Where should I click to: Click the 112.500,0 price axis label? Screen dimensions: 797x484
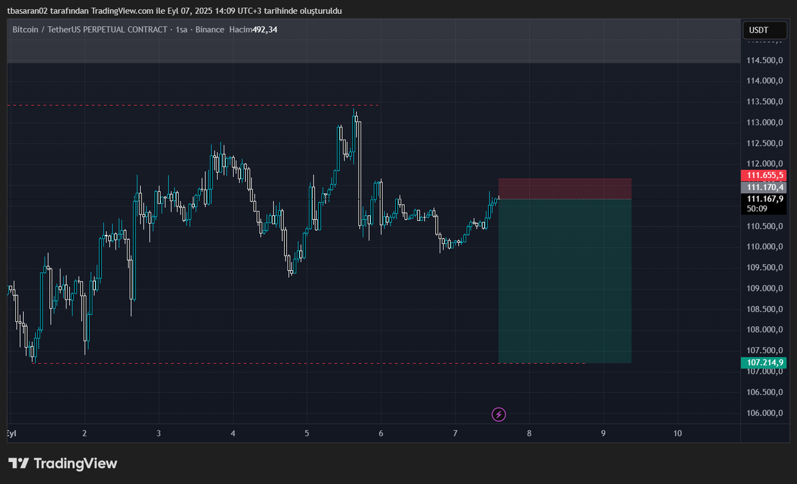[x=766, y=143]
